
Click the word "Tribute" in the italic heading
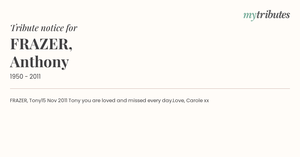point(24,28)
